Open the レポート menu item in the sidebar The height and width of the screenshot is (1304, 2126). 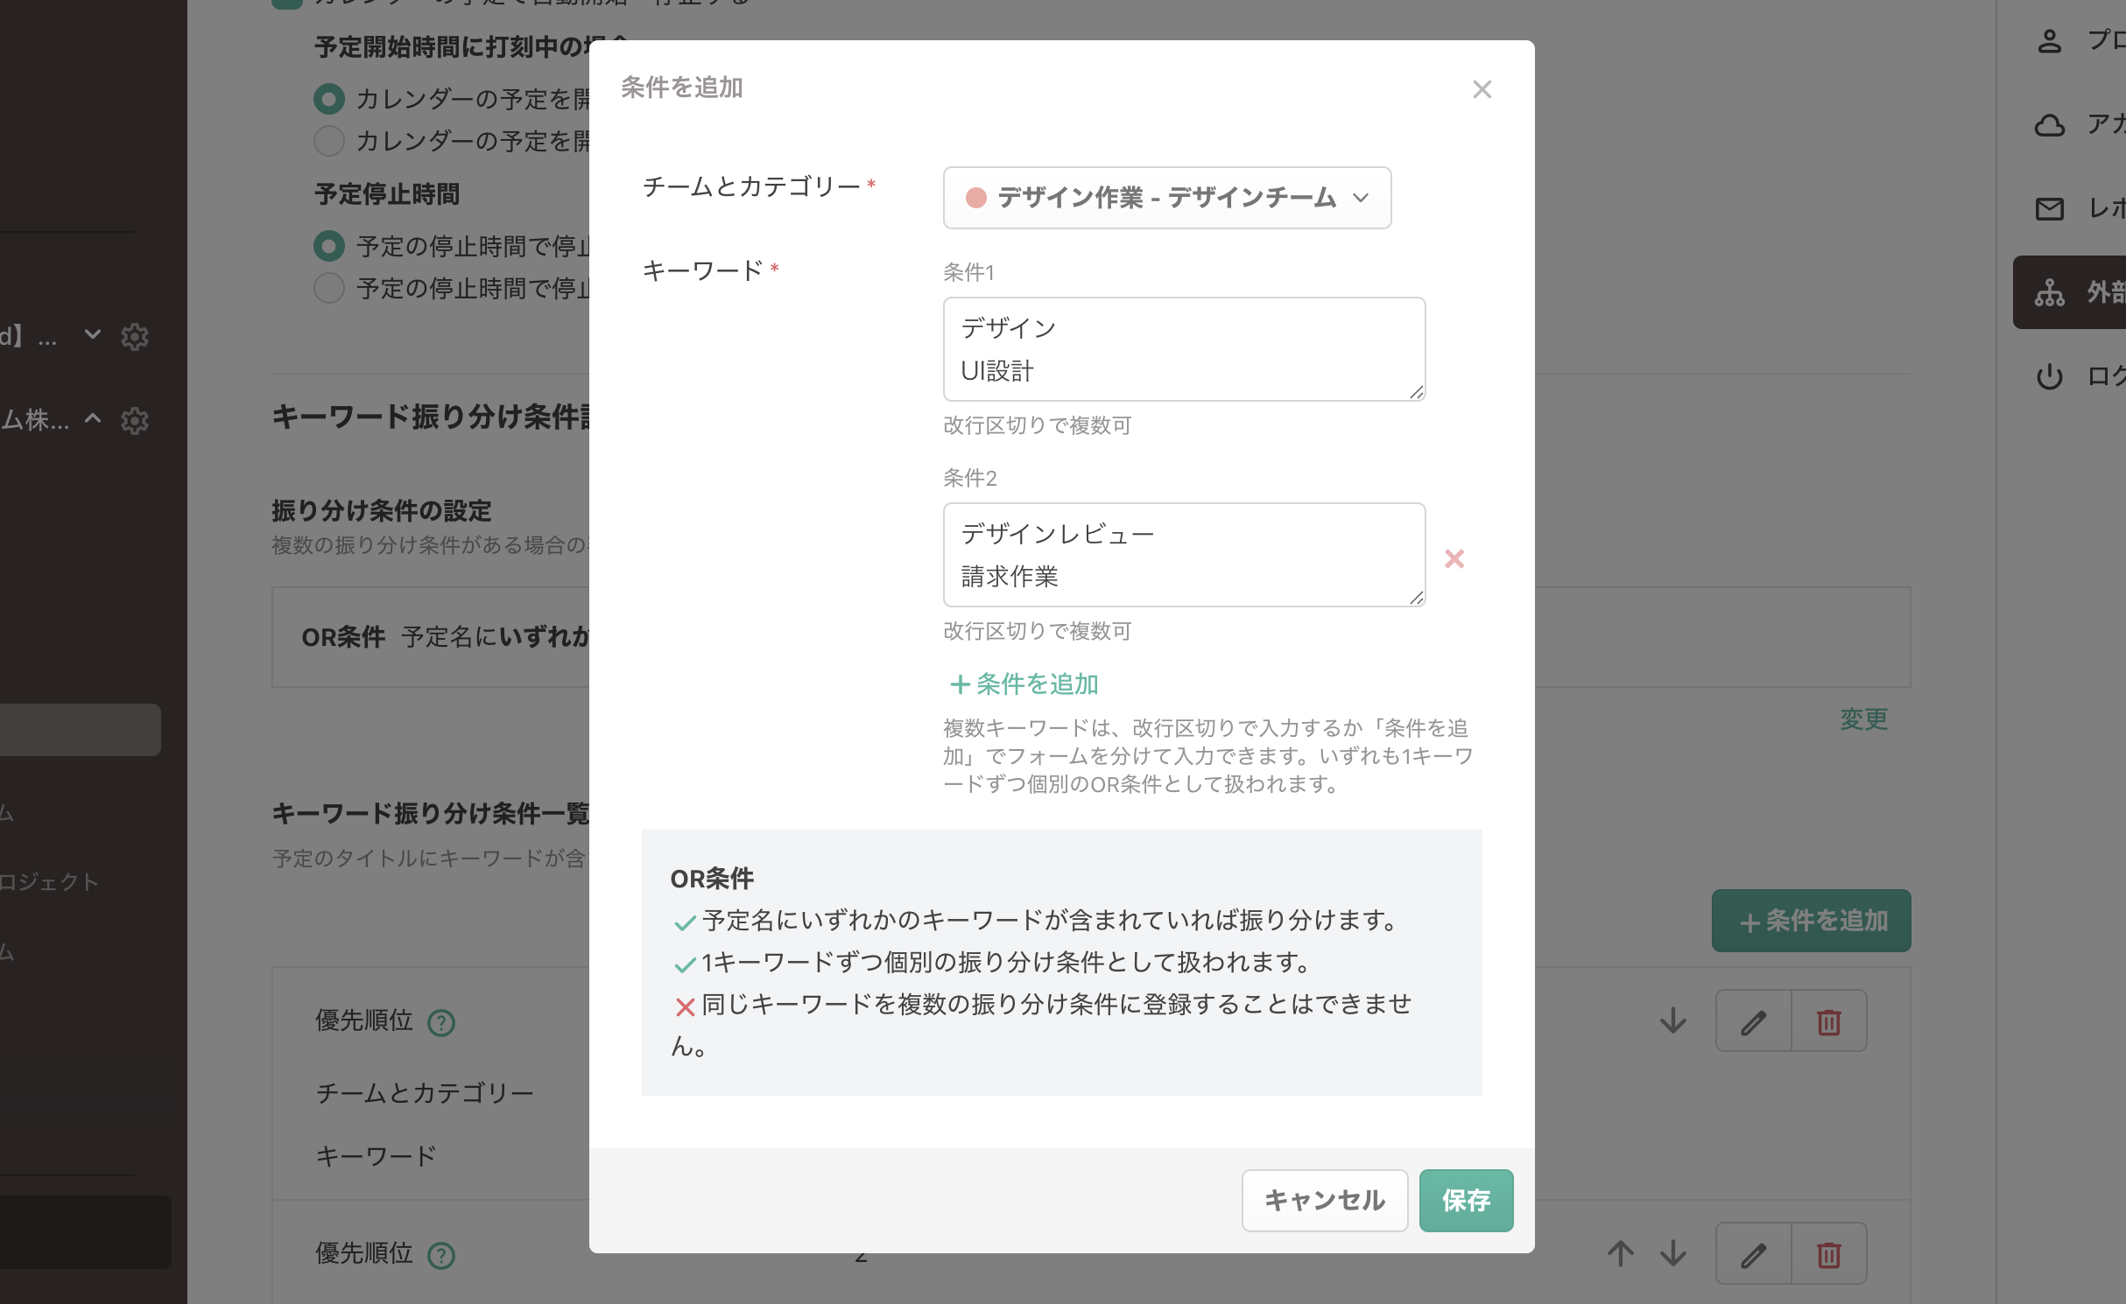(x=2050, y=209)
